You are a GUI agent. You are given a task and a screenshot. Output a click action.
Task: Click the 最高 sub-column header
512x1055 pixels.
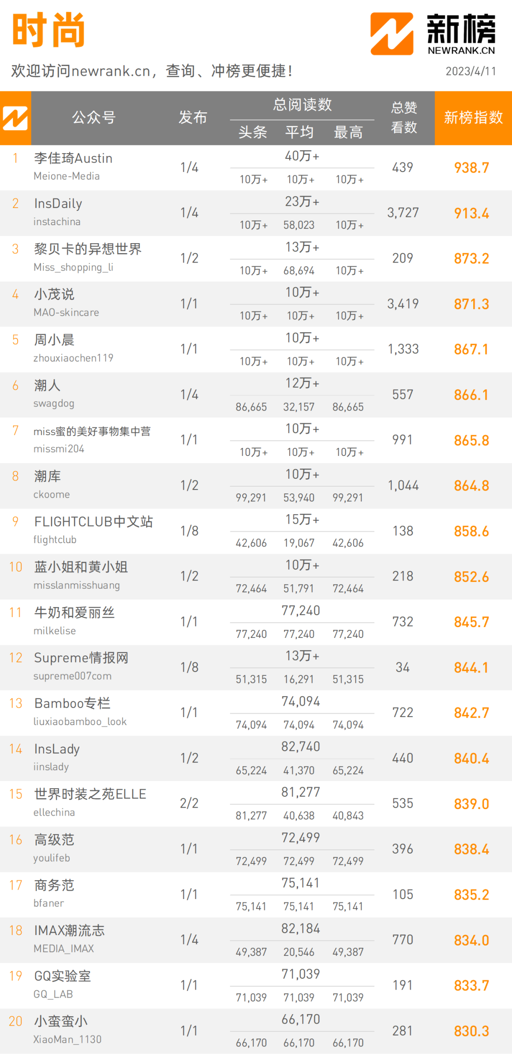[x=348, y=132]
